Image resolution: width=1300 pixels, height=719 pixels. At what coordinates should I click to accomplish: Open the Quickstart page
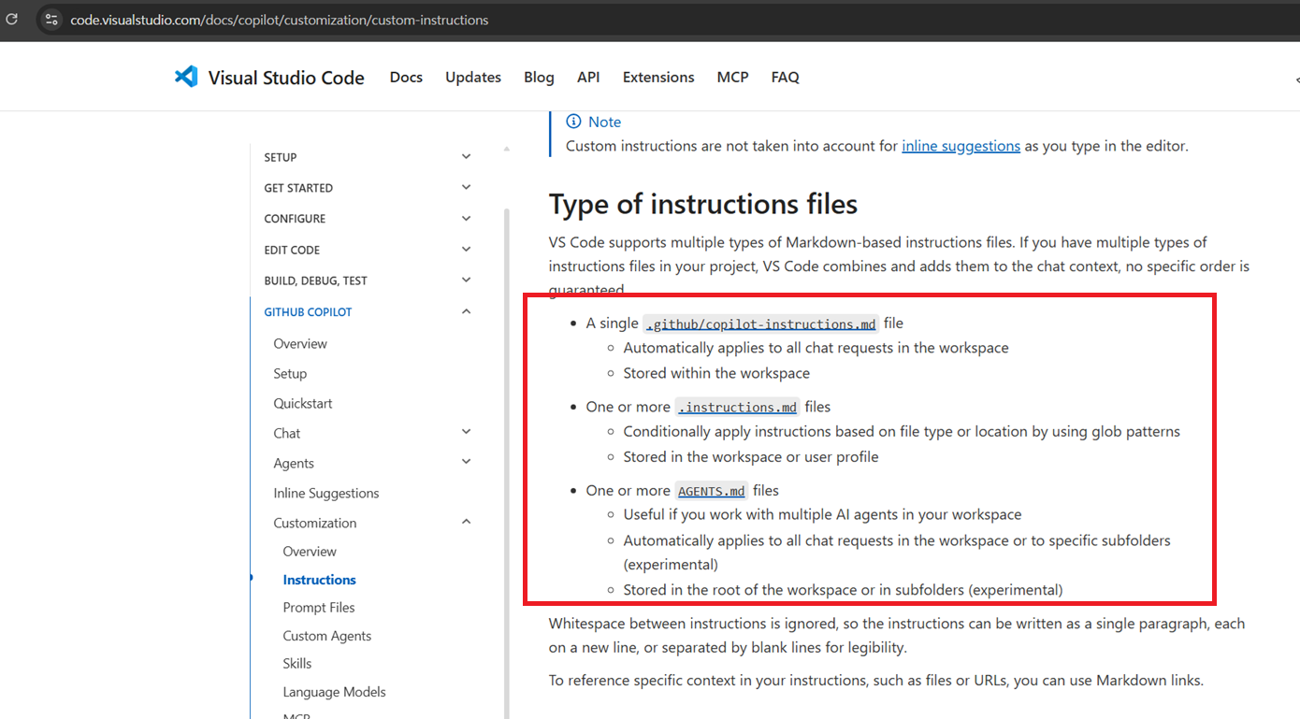(x=303, y=403)
